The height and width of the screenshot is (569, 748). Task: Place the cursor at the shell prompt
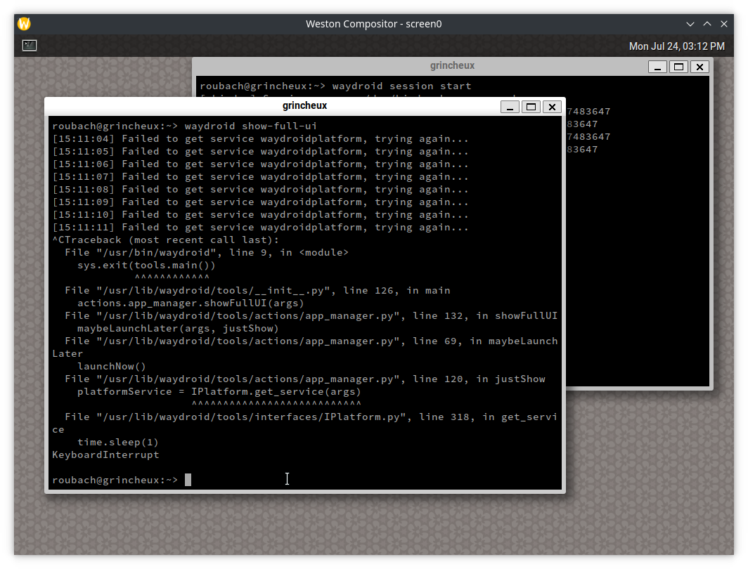coord(186,480)
